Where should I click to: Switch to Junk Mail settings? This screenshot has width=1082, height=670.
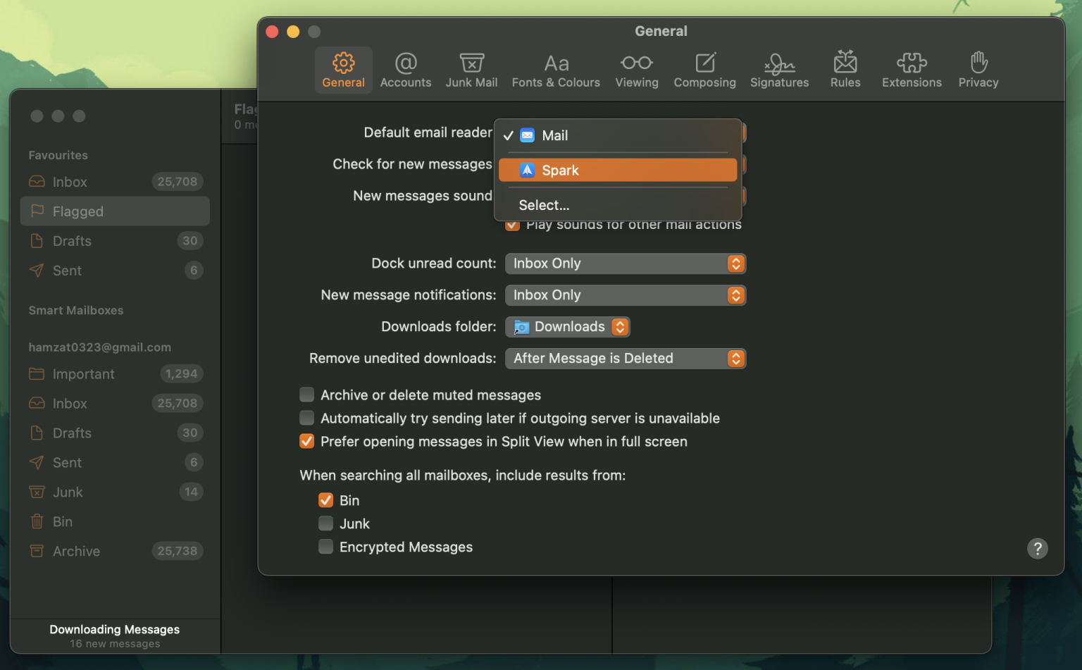[x=471, y=69]
